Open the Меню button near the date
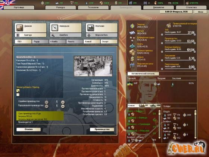The height and width of the screenshot is (157, 209). click(200, 12)
